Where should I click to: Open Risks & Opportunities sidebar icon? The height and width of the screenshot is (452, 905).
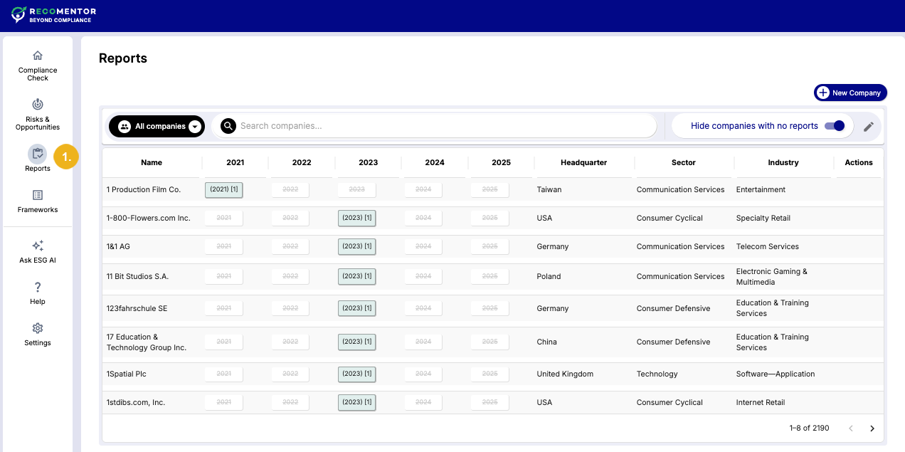[38, 105]
